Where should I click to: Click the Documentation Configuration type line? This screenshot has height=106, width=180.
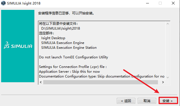pyautogui.click(x=102, y=76)
